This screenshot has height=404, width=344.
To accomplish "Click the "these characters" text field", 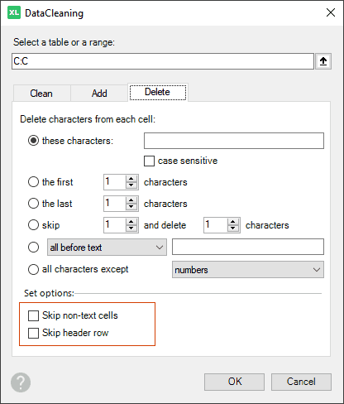I will click(x=234, y=141).
